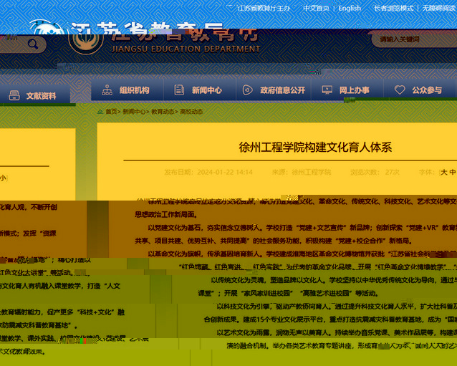
Task: Click the 新闻中心 news document icon
Action: [x=179, y=90]
